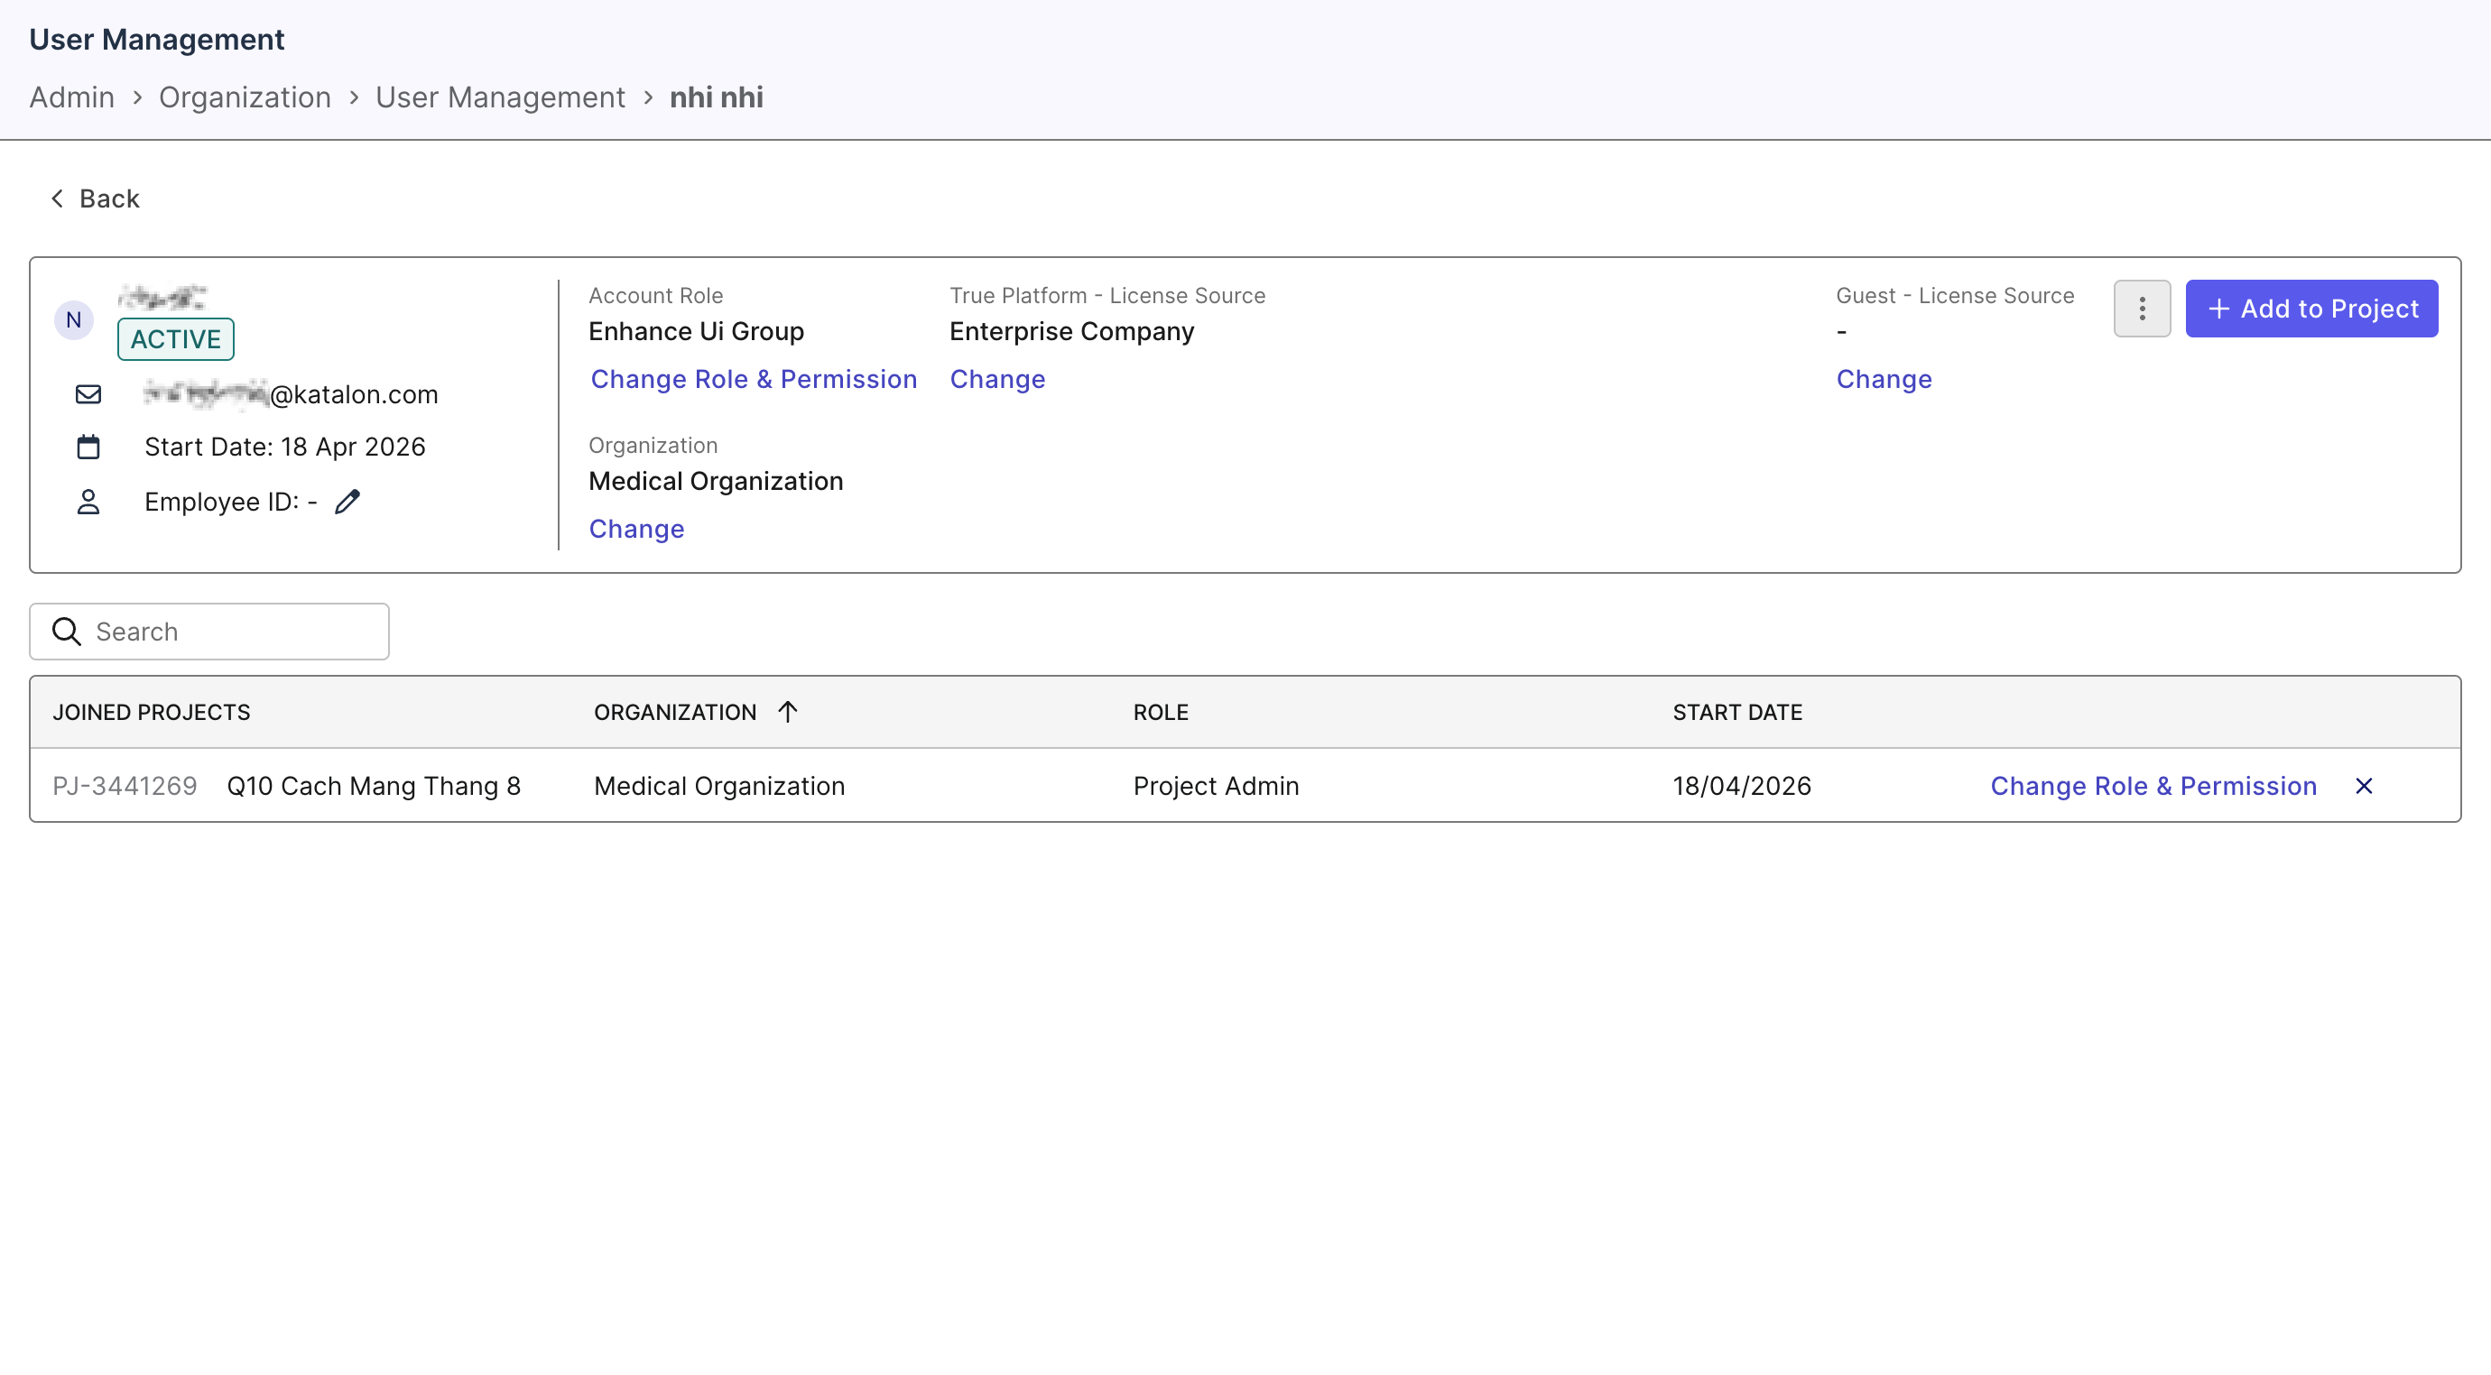2491x1375 pixels.
Task: Click the person icon beside Employee ID
Action: coord(88,501)
